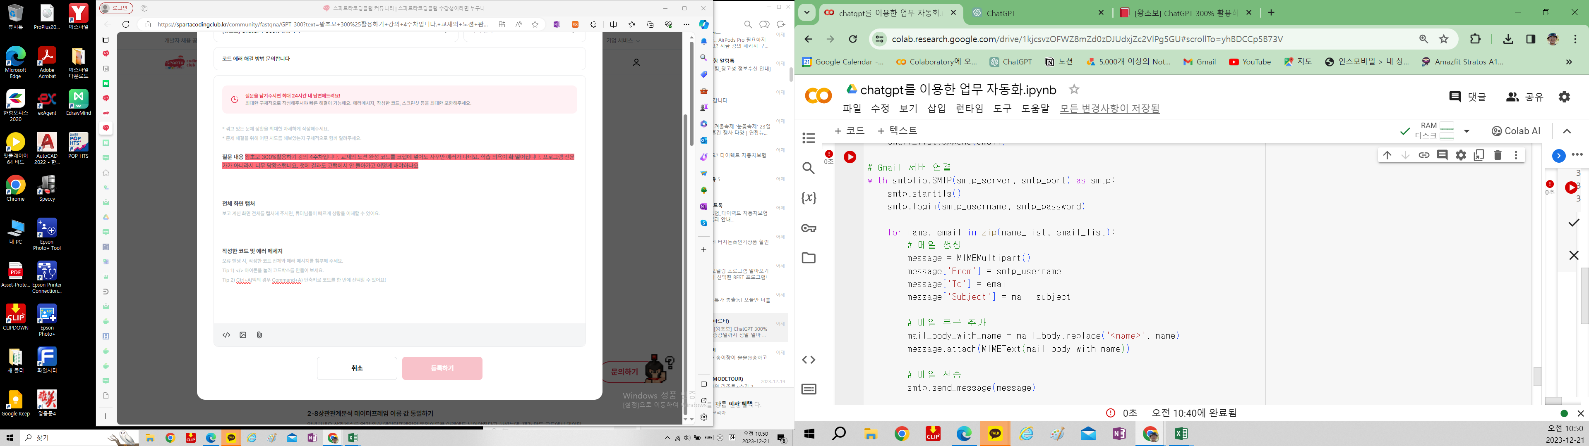Open Colab AI button
Screen dimensions: 1589x446
(1516, 130)
